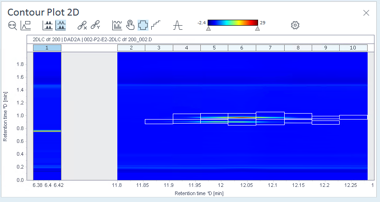Toggle the highlighted peak outline icon

61,25
